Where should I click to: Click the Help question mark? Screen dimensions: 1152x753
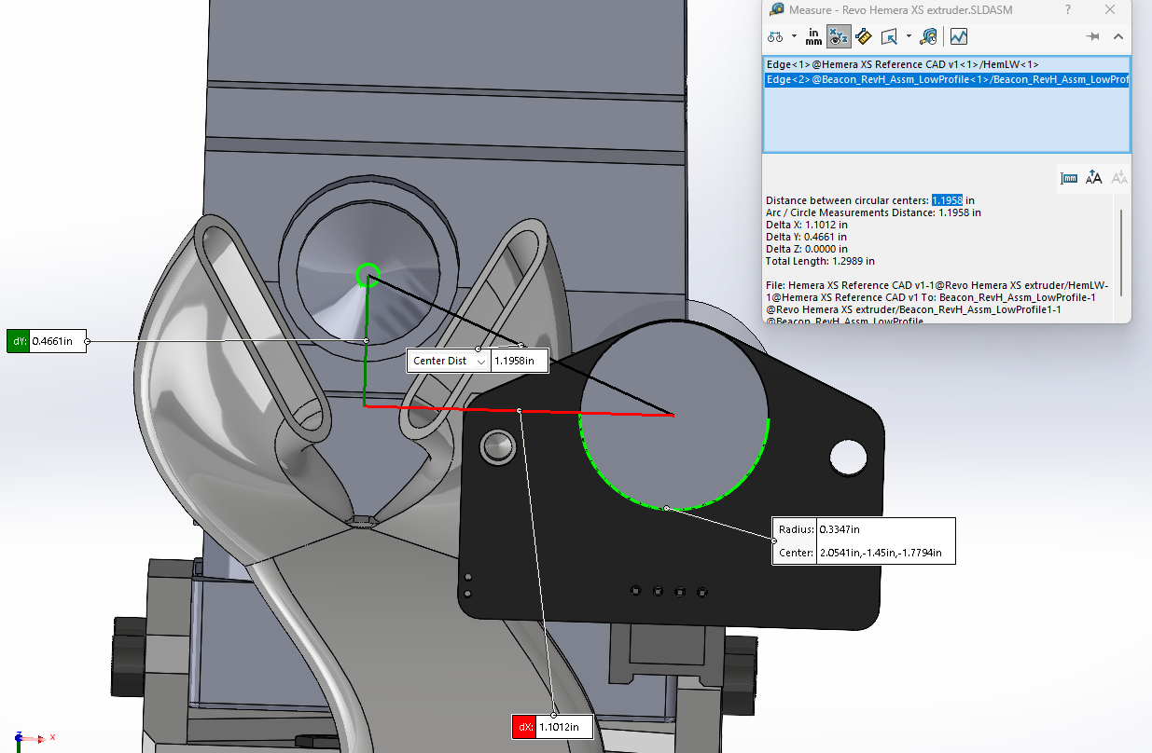1067,9
